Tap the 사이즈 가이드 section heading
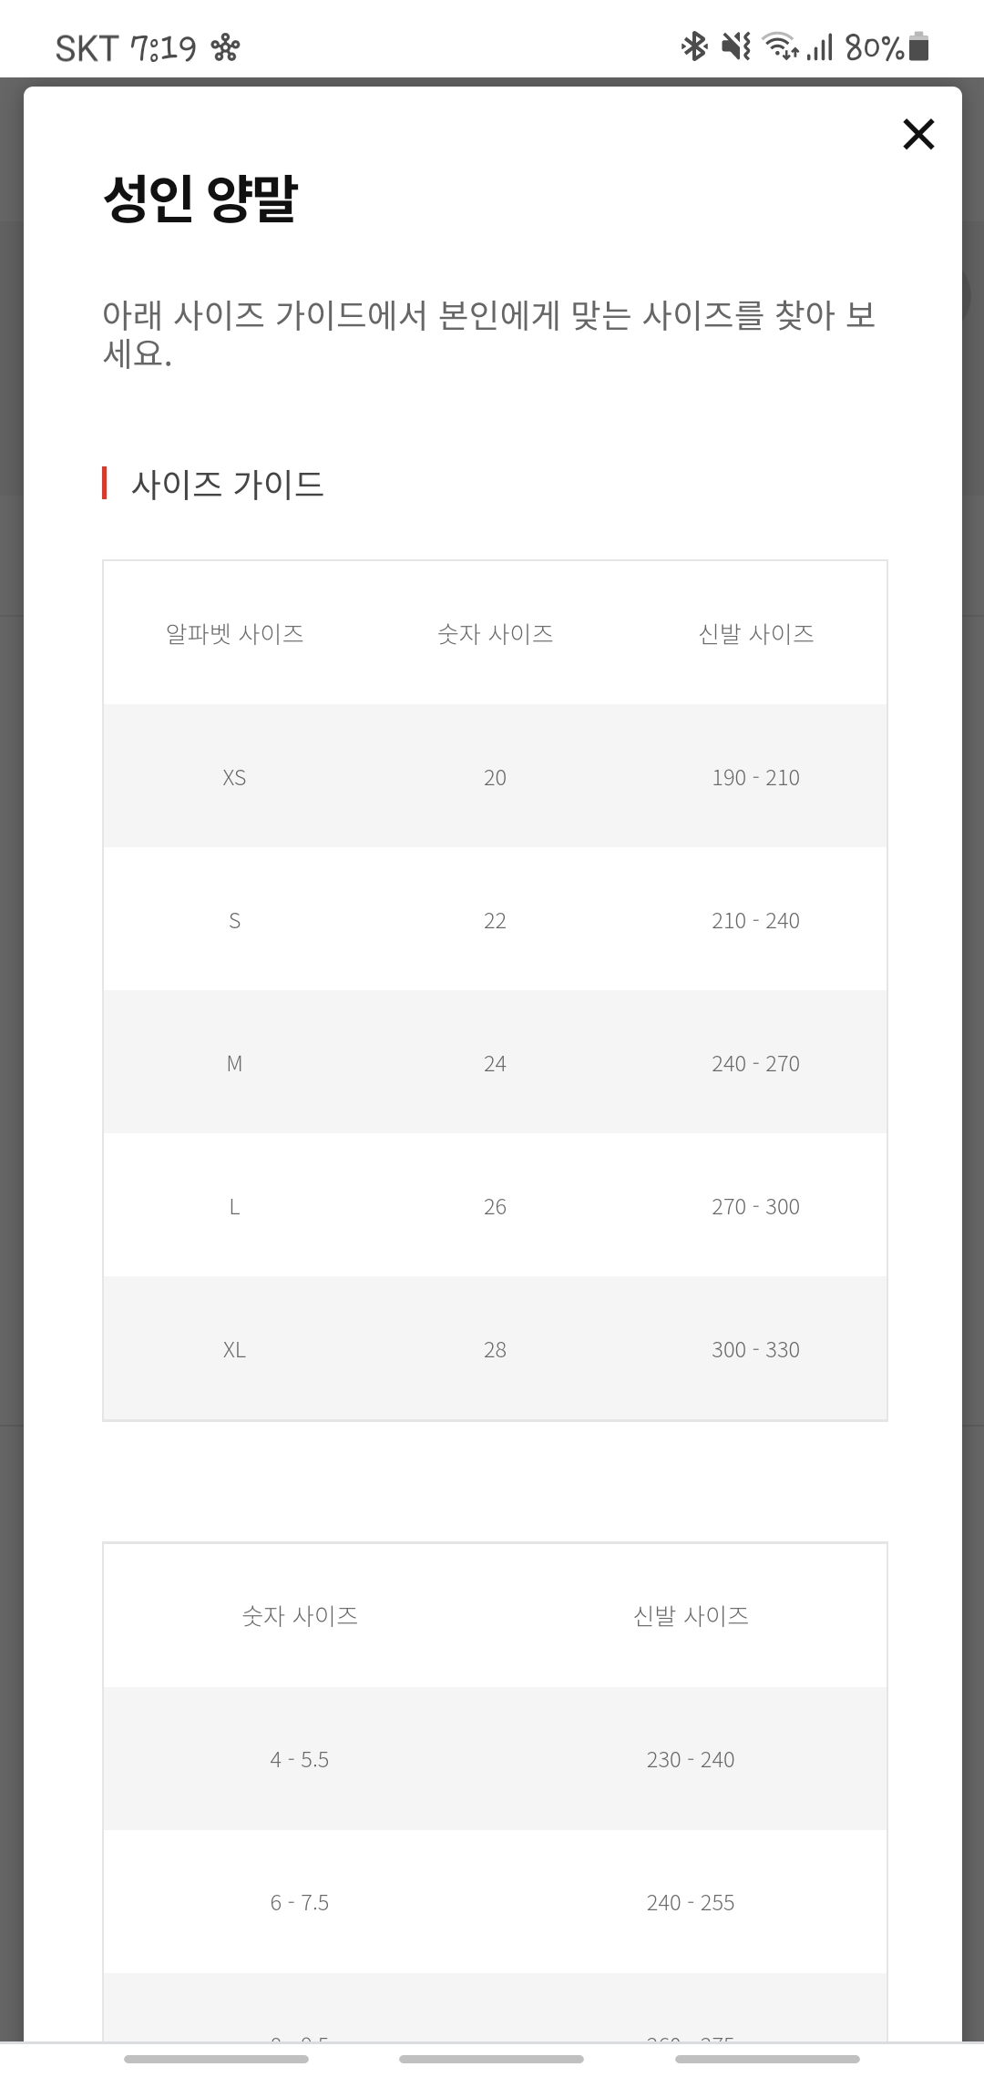This screenshot has height=2077, width=984. (x=227, y=484)
